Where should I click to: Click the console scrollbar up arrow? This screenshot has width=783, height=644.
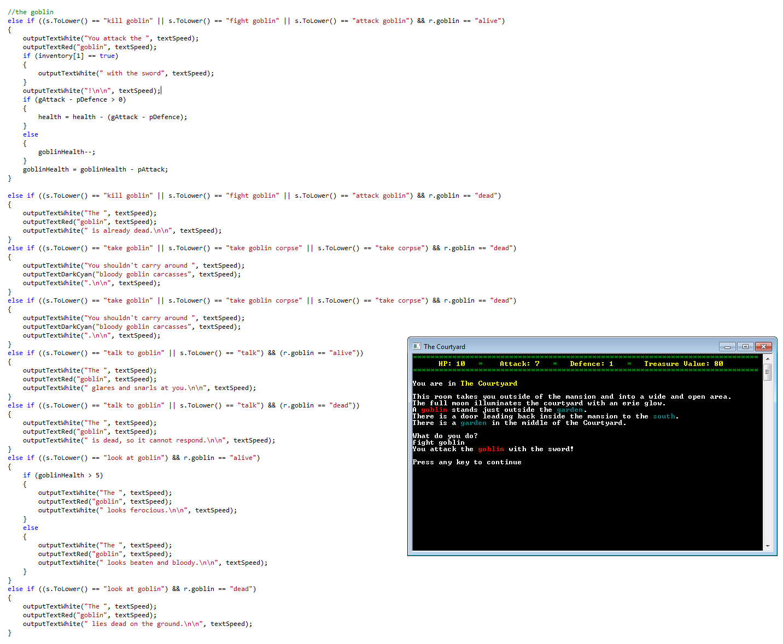[x=768, y=359]
